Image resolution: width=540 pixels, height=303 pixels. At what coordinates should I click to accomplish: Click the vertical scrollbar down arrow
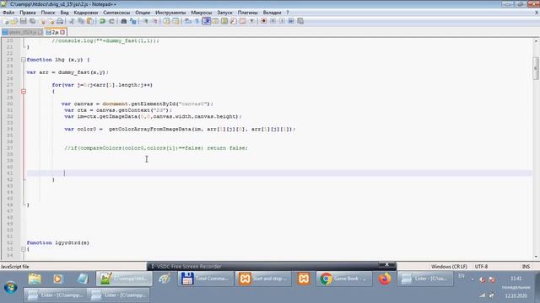pyautogui.click(x=536, y=257)
